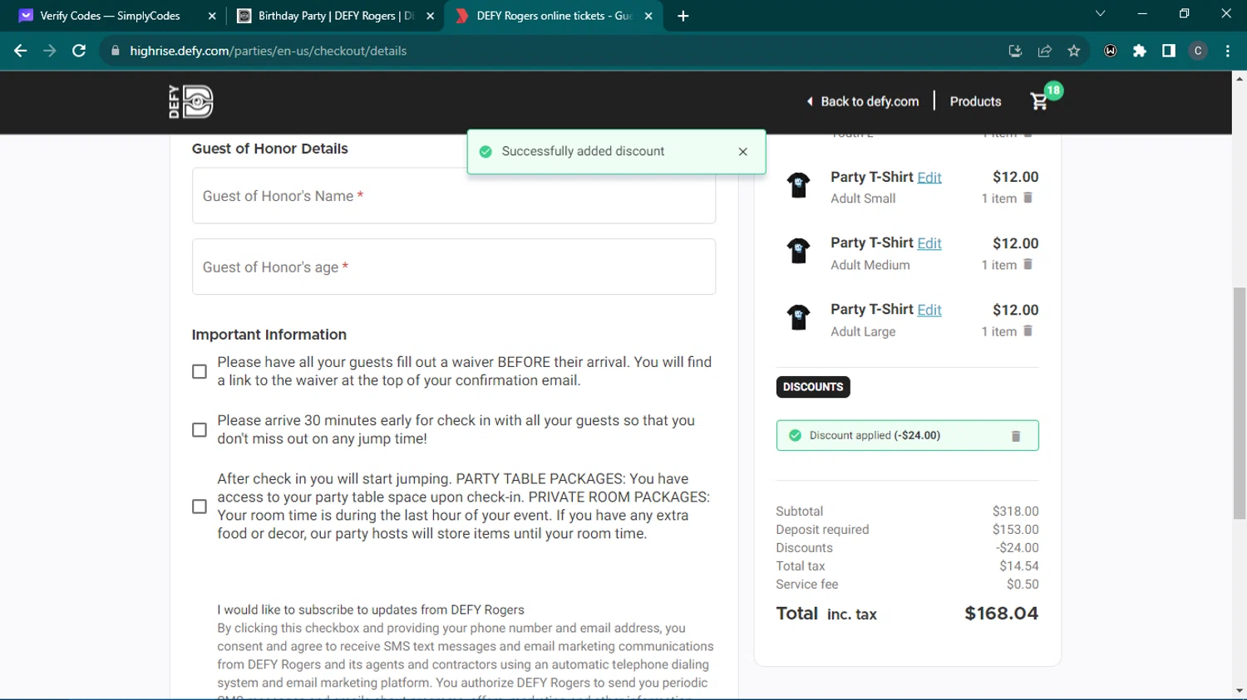The width and height of the screenshot is (1247, 700).
Task: Remove the applied discount with trash icon
Action: coord(1015,436)
